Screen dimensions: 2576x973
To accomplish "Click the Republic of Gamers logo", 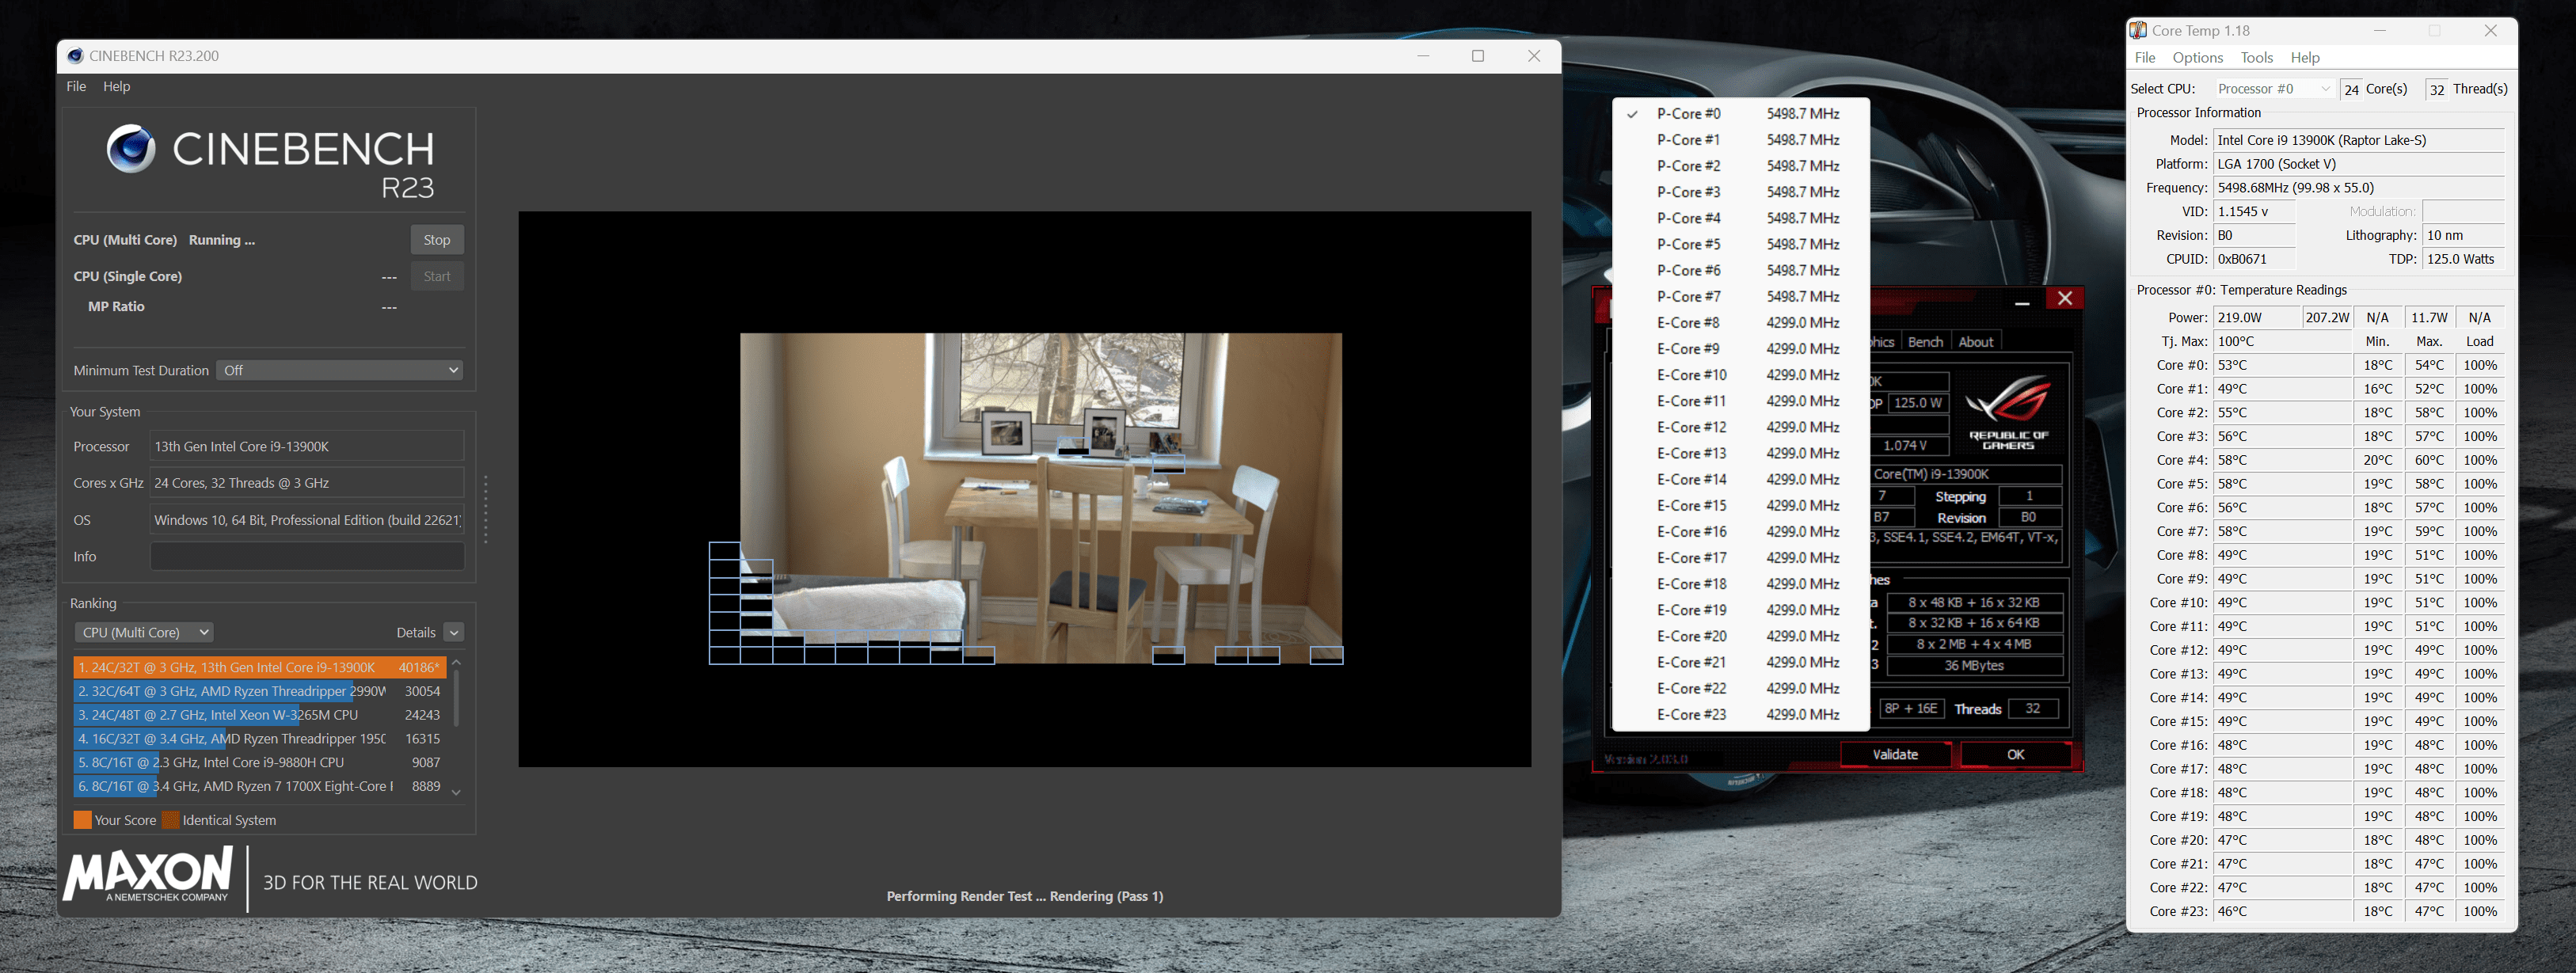I will (x=2008, y=413).
